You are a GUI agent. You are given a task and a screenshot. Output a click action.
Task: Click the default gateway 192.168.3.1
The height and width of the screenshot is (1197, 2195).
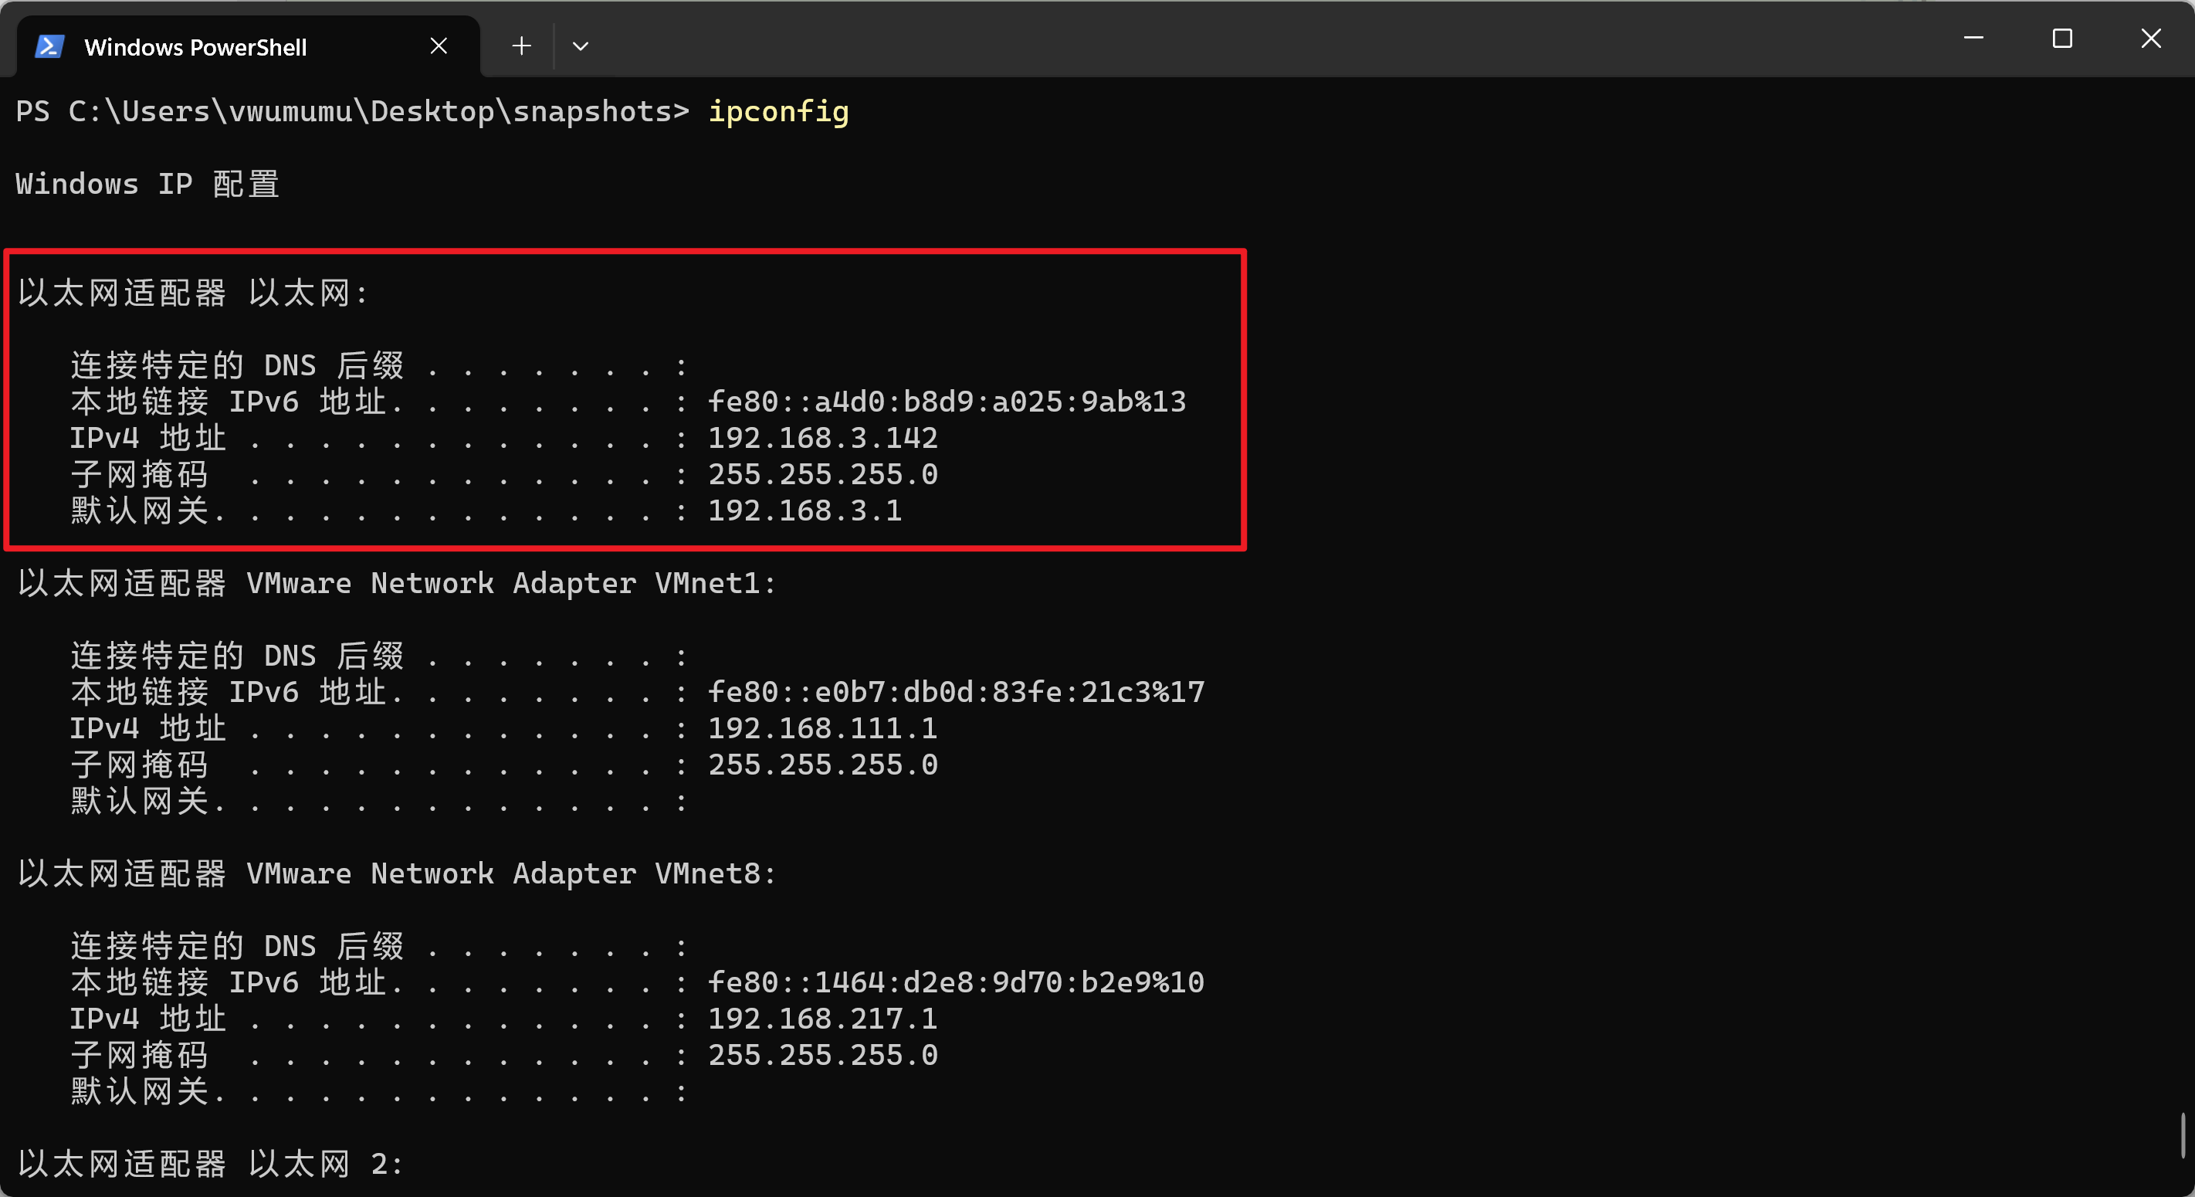805,510
